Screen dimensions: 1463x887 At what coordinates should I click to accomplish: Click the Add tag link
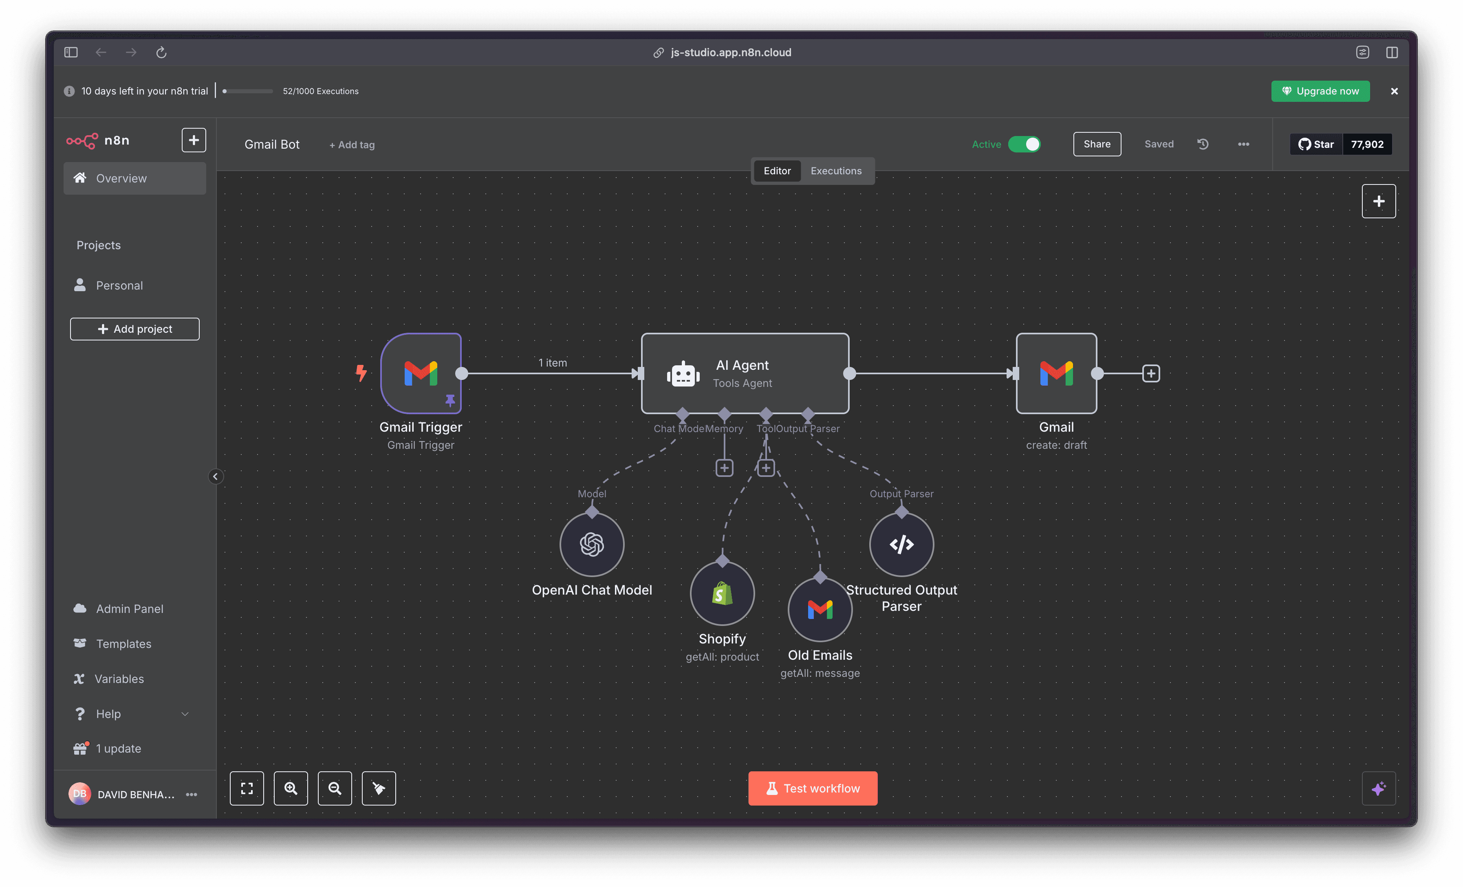pyautogui.click(x=352, y=145)
